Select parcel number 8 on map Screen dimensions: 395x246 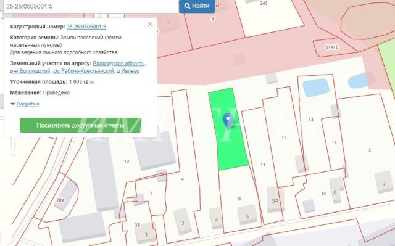point(239,199)
